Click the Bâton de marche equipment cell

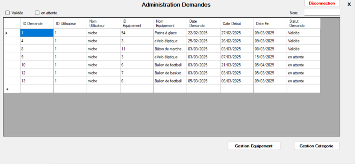pos(170,49)
